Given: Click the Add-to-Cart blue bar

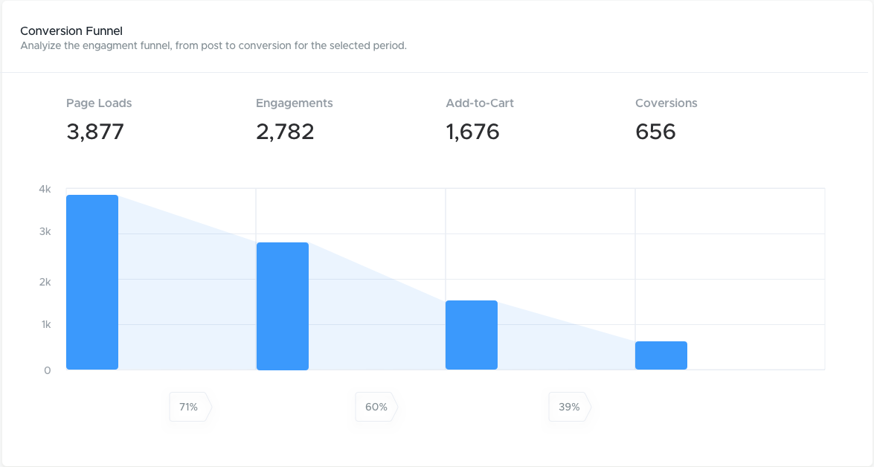Looking at the screenshot, I should (x=472, y=335).
